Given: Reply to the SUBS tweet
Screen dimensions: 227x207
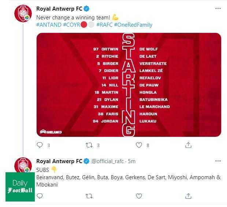Looking at the screenshot, I should [x=40, y=196].
